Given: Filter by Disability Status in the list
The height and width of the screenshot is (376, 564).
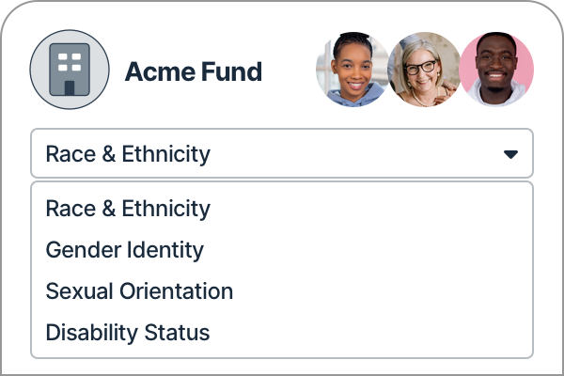Looking at the screenshot, I should point(128,333).
